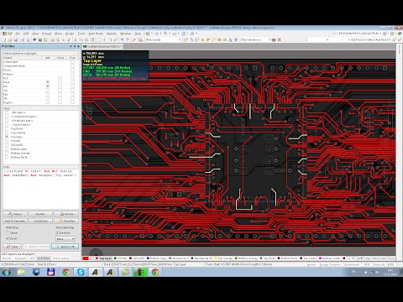The width and height of the screenshot is (403, 302).
Task: Click the Apply to All button
Action: point(65,247)
